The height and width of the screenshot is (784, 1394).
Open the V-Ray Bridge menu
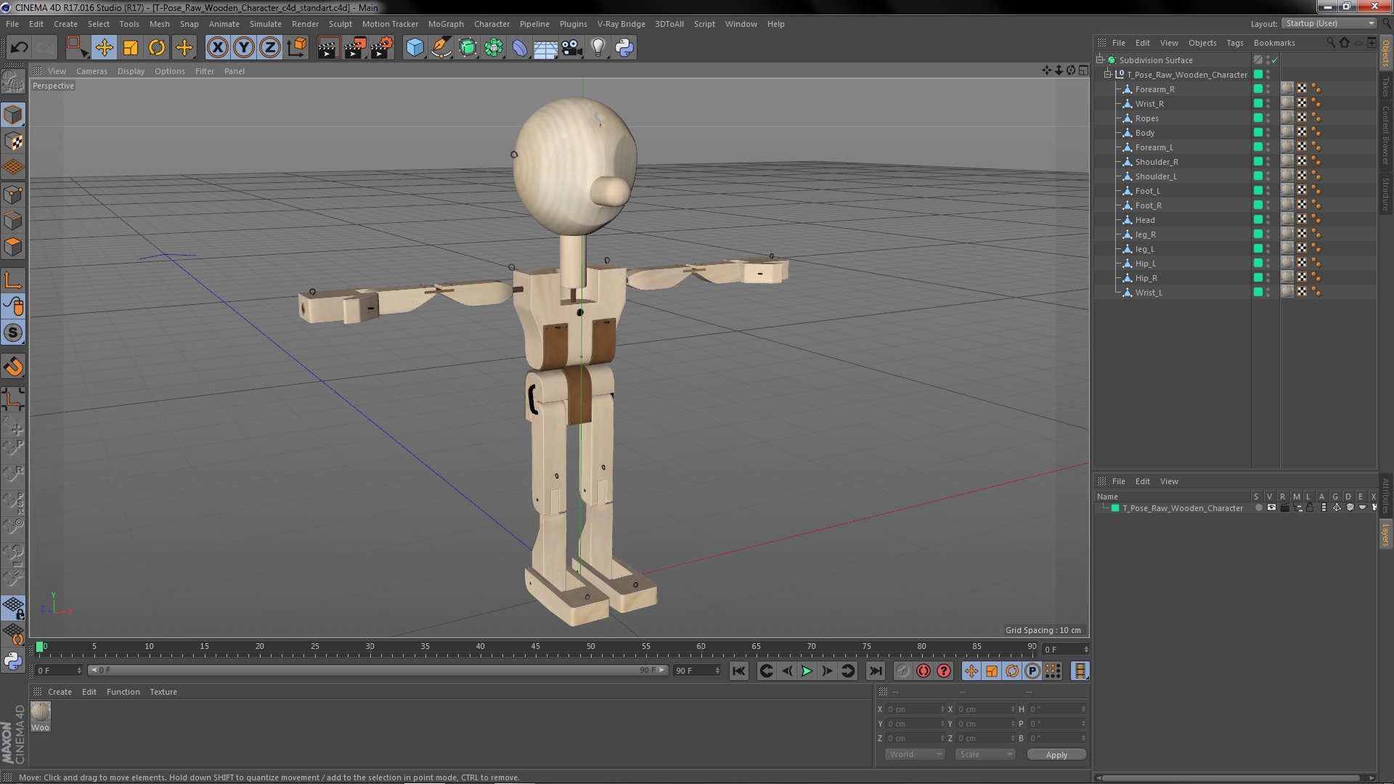621,24
